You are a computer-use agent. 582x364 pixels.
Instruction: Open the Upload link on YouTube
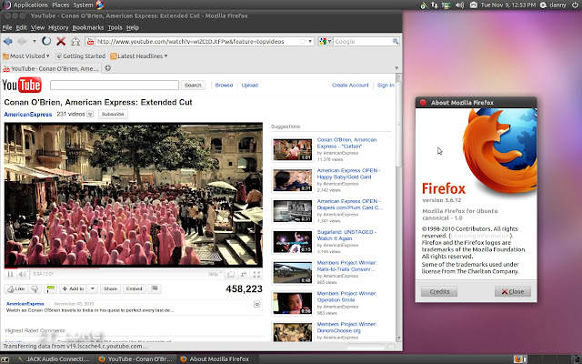point(249,85)
